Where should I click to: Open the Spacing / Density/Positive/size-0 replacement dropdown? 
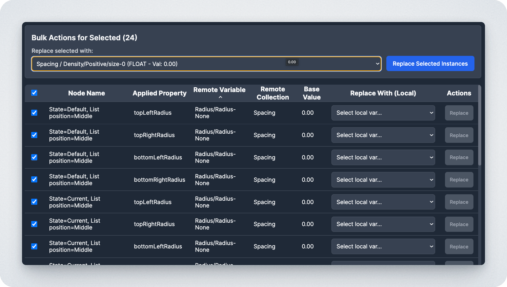tap(206, 64)
